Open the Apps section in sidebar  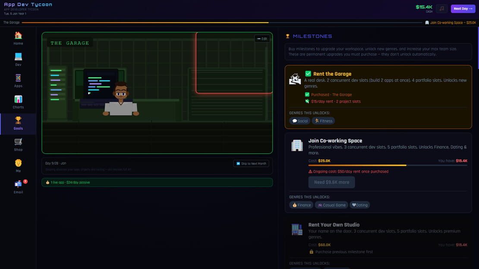[x=18, y=81]
